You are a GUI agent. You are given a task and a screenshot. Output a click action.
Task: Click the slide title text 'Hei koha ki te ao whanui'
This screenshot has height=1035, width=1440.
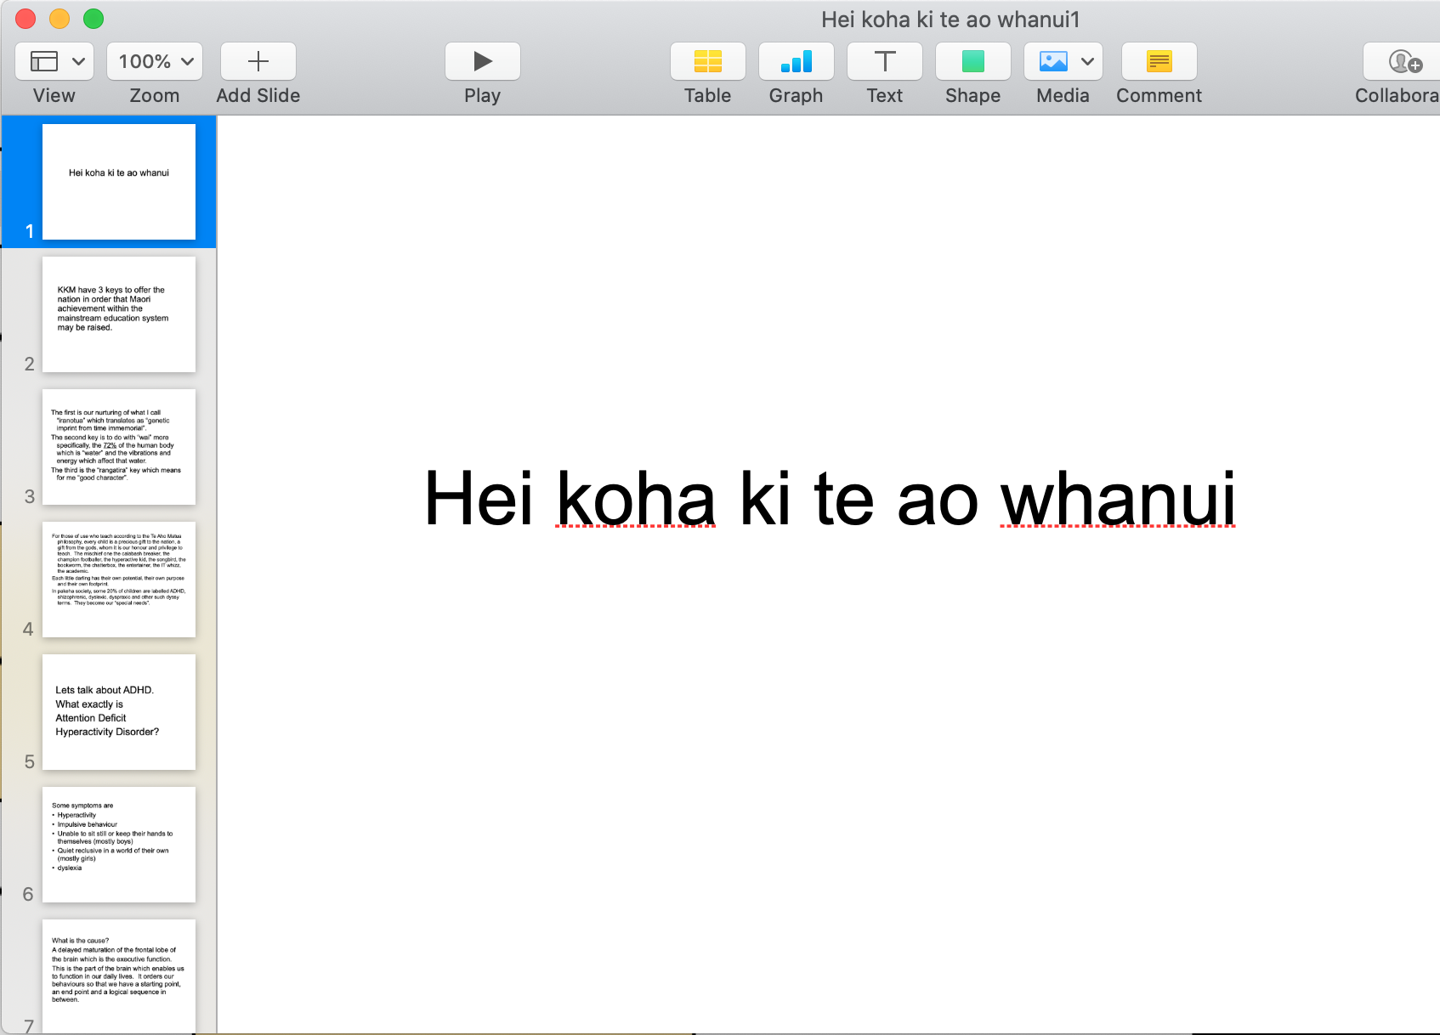point(829,499)
